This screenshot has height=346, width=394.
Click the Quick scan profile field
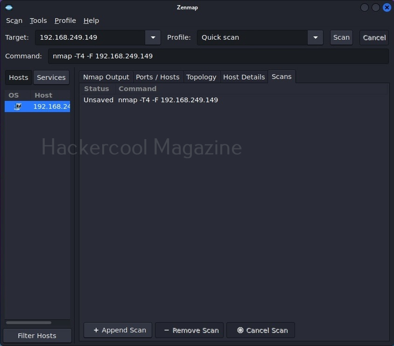click(x=252, y=38)
